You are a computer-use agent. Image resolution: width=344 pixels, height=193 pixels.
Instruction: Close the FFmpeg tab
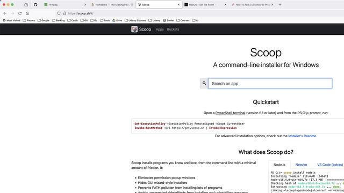(x=85, y=5)
